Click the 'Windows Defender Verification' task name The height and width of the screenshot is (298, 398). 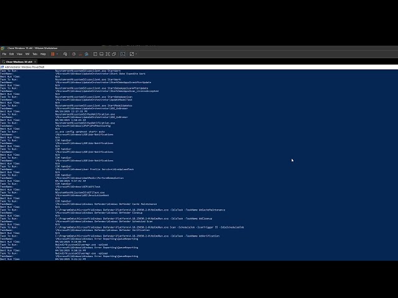coord(103,230)
